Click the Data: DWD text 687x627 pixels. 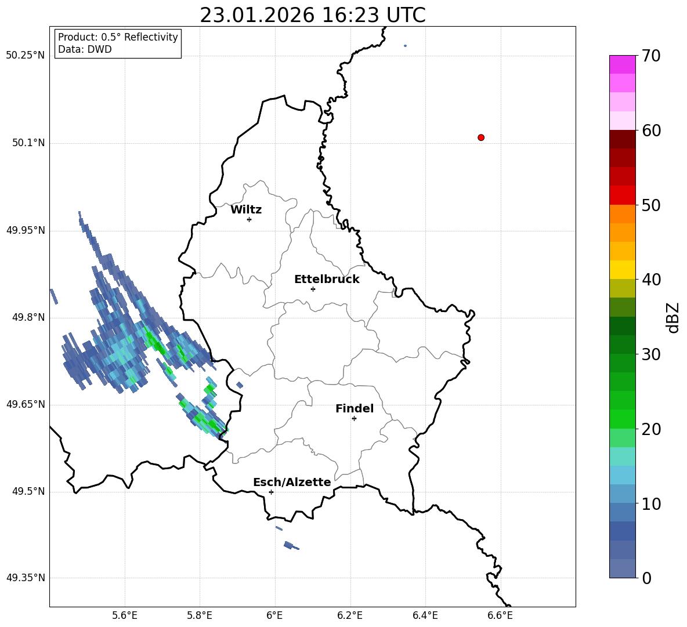pos(85,49)
